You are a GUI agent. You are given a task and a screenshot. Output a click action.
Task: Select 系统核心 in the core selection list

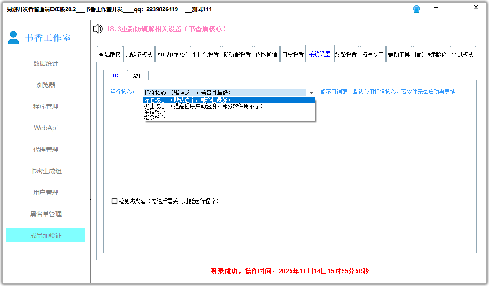[154, 112]
